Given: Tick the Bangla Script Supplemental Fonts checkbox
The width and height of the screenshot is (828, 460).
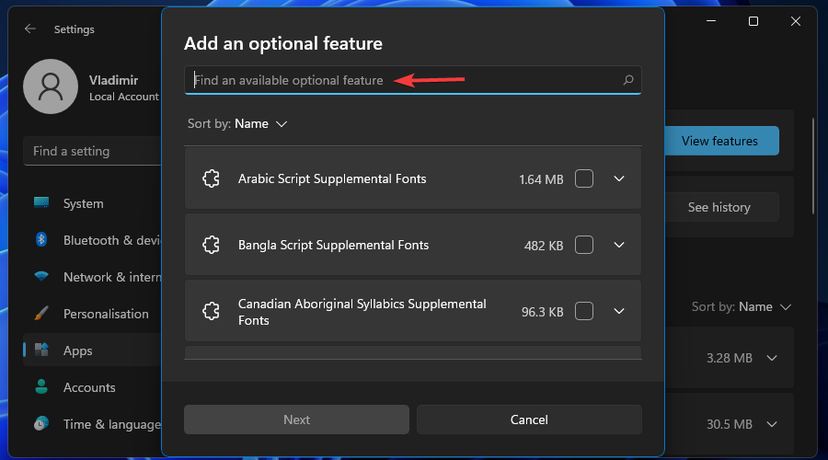Looking at the screenshot, I should click(584, 246).
